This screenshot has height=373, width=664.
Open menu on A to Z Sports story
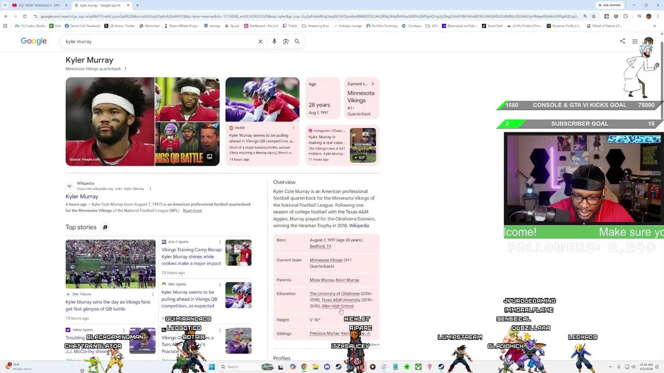220,242
